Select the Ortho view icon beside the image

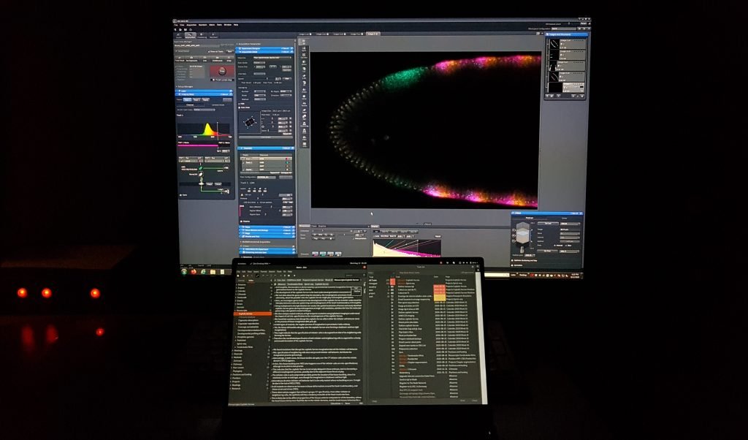pos(304,63)
